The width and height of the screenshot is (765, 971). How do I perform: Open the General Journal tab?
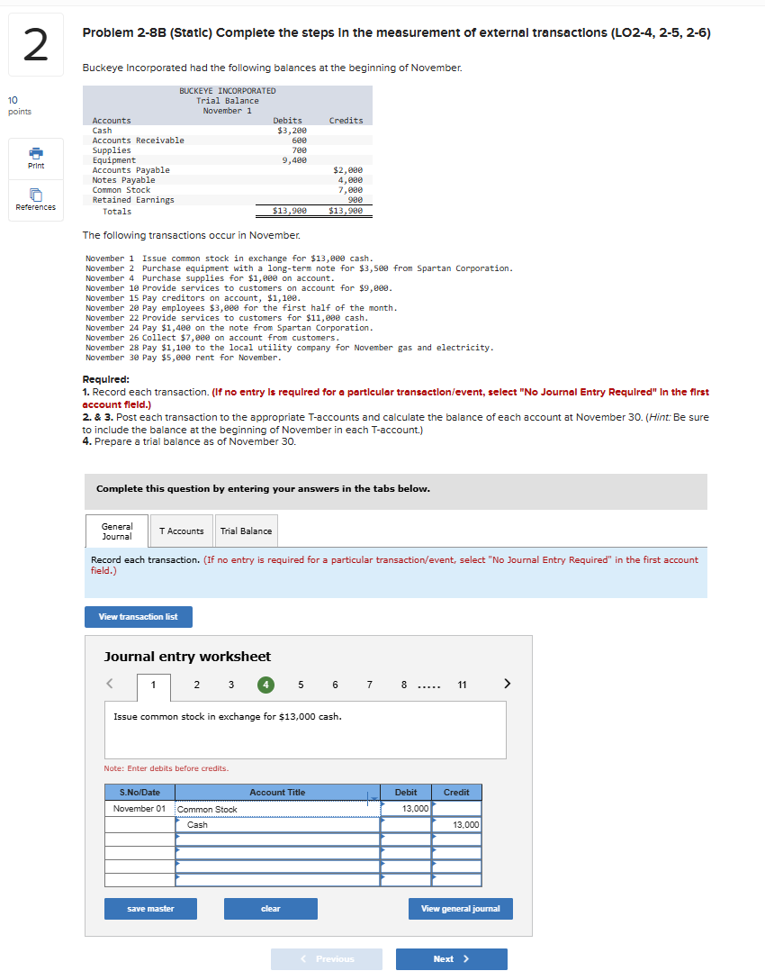[x=117, y=531]
